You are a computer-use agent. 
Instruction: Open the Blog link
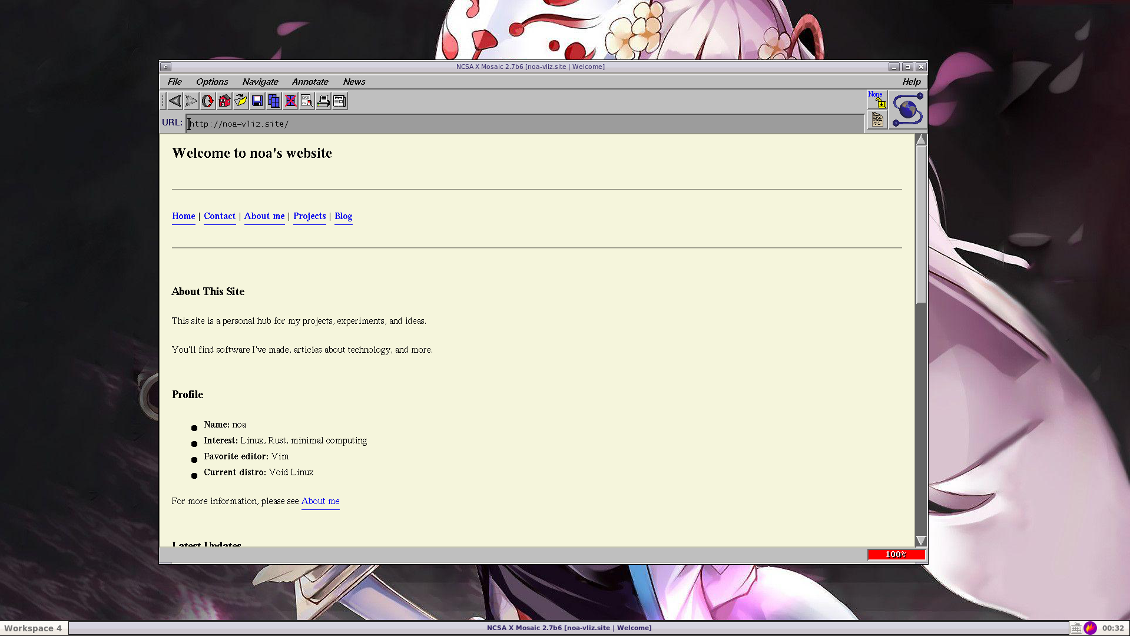343,216
